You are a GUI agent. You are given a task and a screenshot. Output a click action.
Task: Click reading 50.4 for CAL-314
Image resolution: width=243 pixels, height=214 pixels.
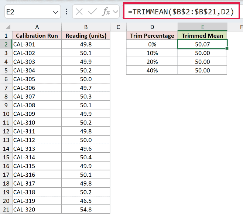tap(86, 157)
